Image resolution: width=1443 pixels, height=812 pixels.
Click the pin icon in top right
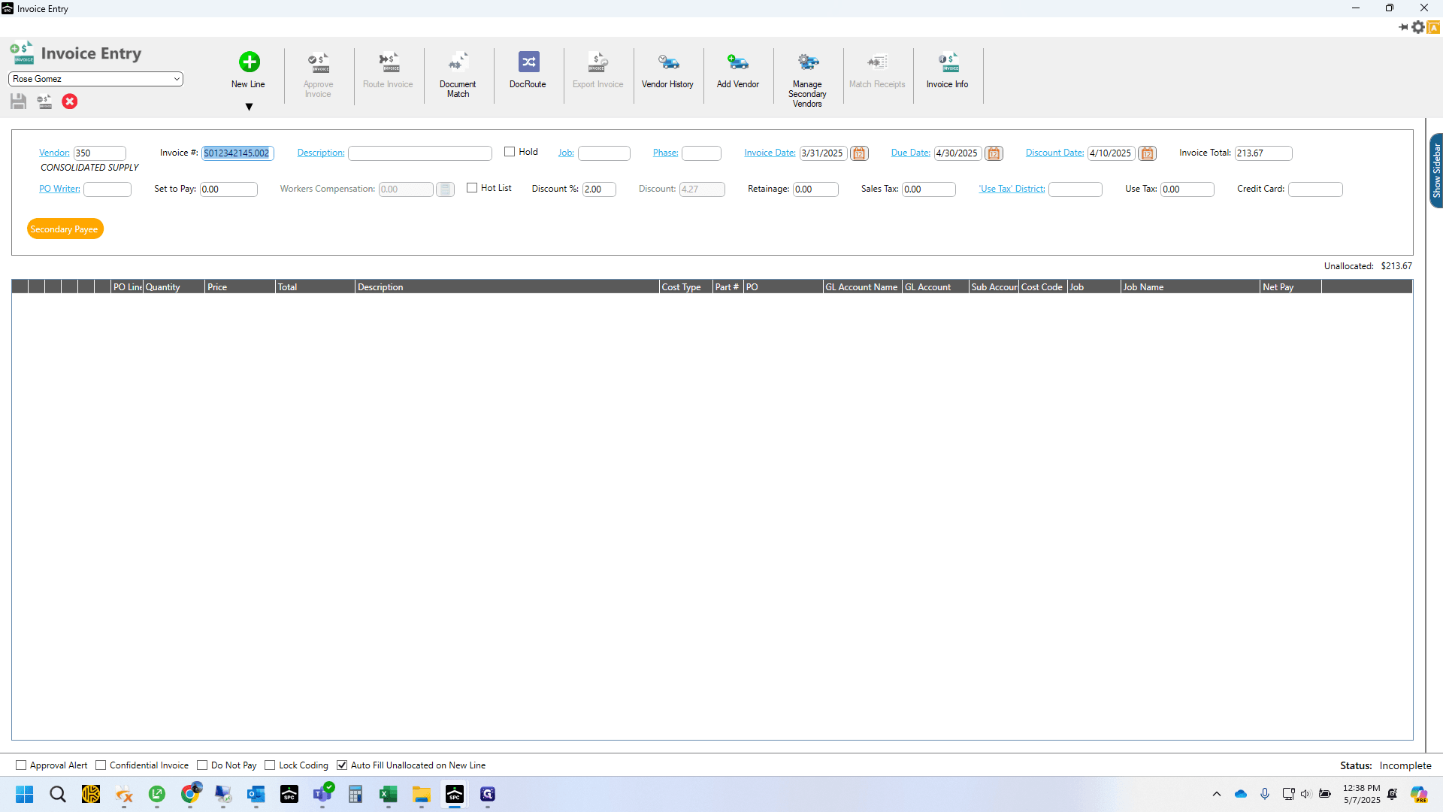(1403, 27)
